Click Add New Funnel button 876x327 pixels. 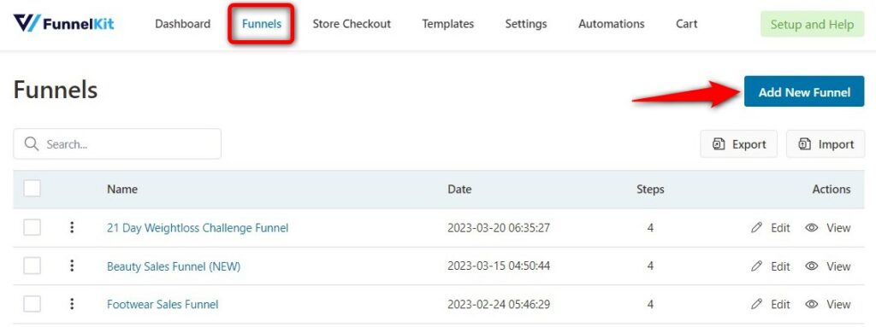tap(804, 92)
